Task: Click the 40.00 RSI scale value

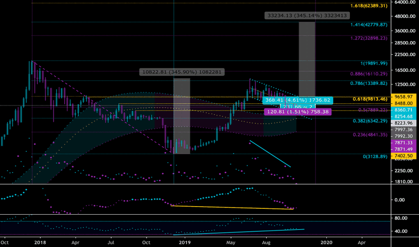Action: pyautogui.click(x=401, y=231)
